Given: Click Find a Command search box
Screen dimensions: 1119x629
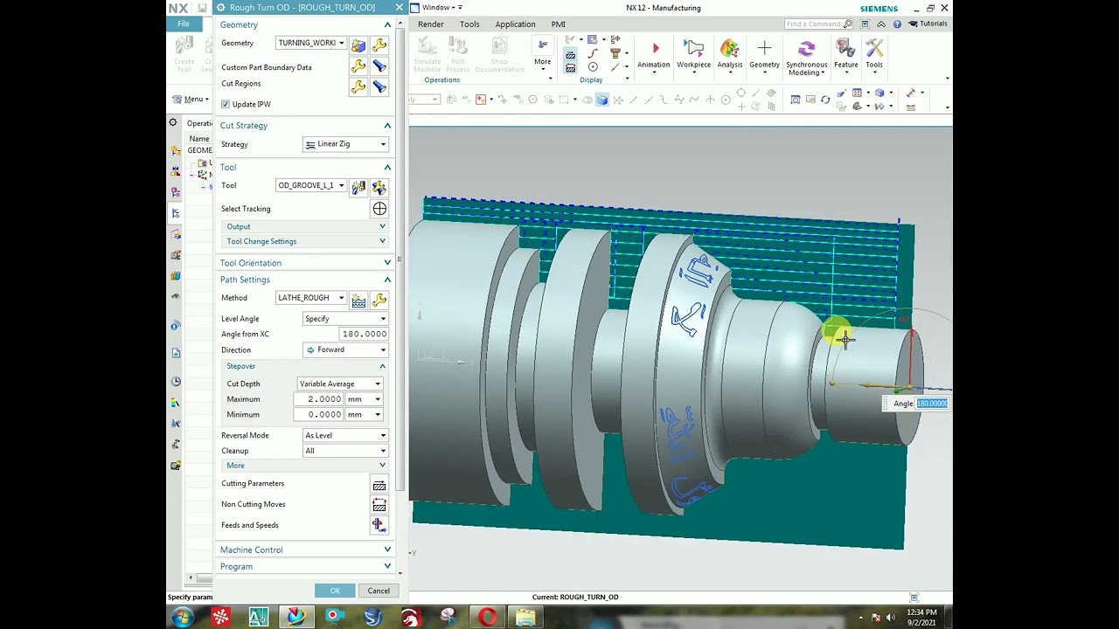Looking at the screenshot, I should click(819, 24).
